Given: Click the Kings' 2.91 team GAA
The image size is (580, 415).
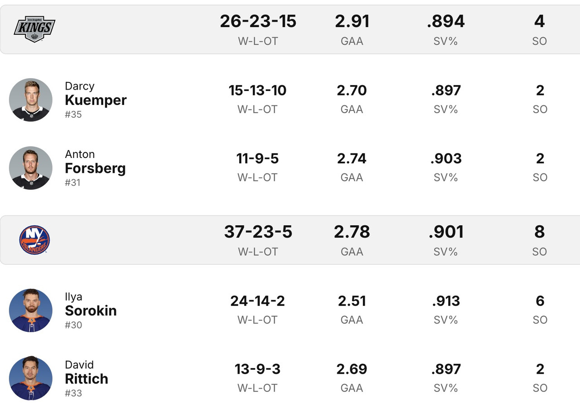Looking at the screenshot, I should pos(352,21).
